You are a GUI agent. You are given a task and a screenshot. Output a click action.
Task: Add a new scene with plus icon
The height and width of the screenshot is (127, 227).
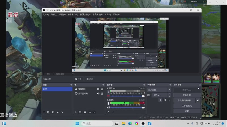pos(44,112)
